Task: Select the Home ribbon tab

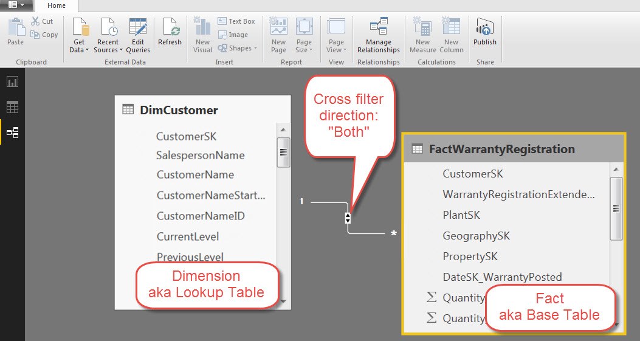Action: [57, 5]
